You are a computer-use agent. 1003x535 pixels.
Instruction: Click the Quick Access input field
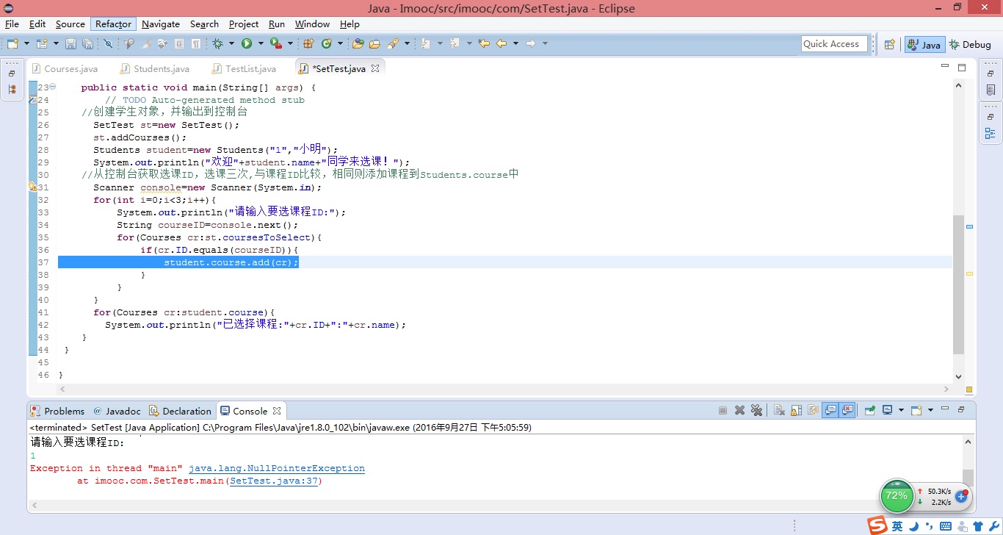point(833,43)
